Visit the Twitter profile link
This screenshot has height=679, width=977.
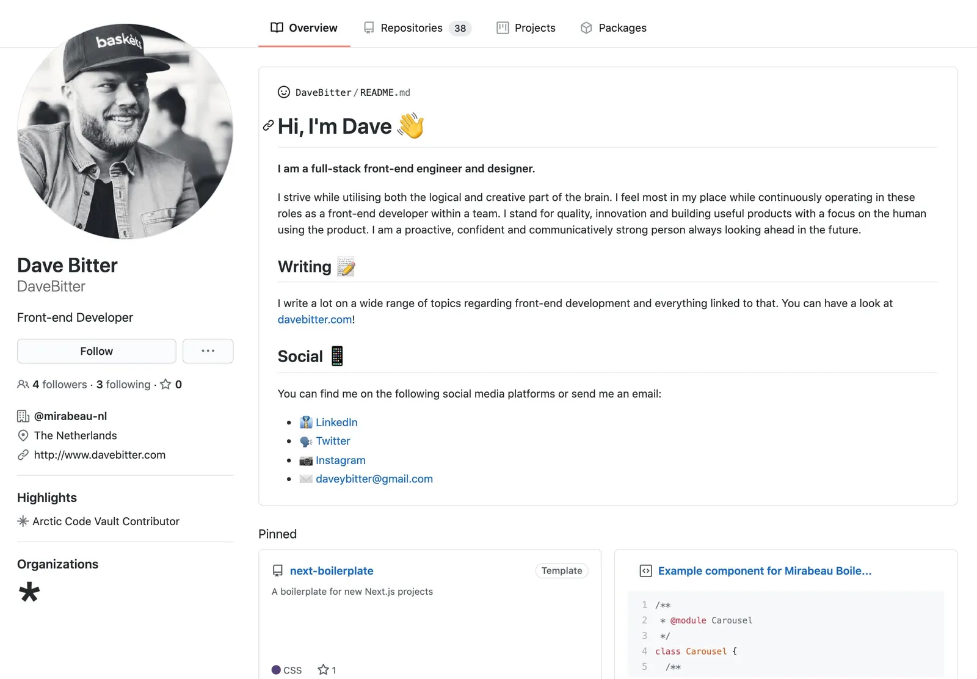333,441
